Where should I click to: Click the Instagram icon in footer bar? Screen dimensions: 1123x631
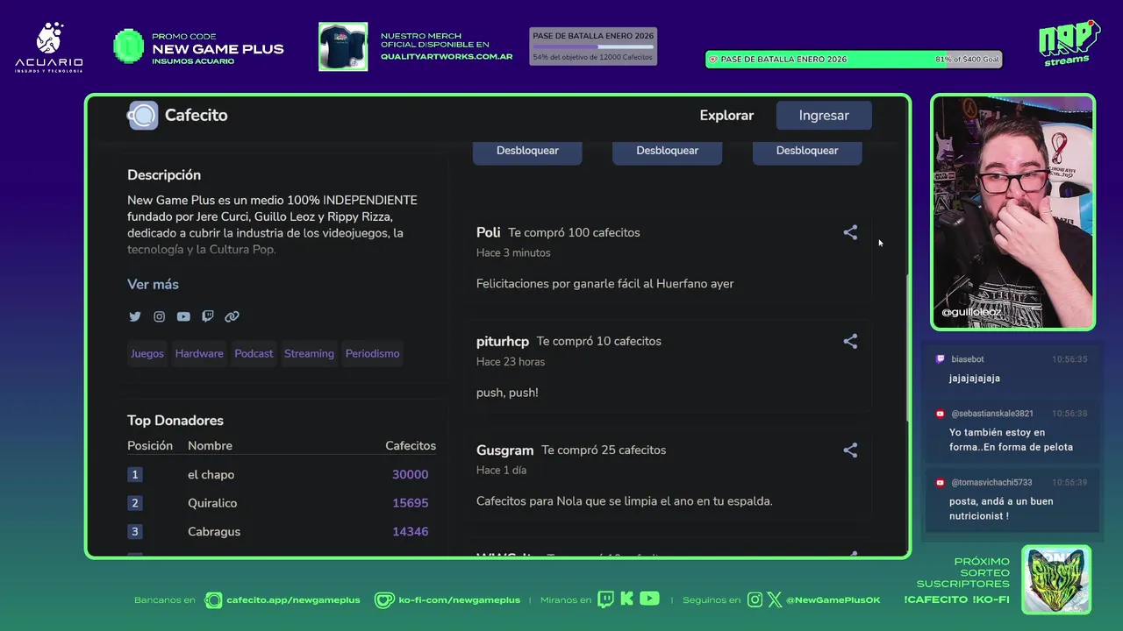(x=755, y=599)
